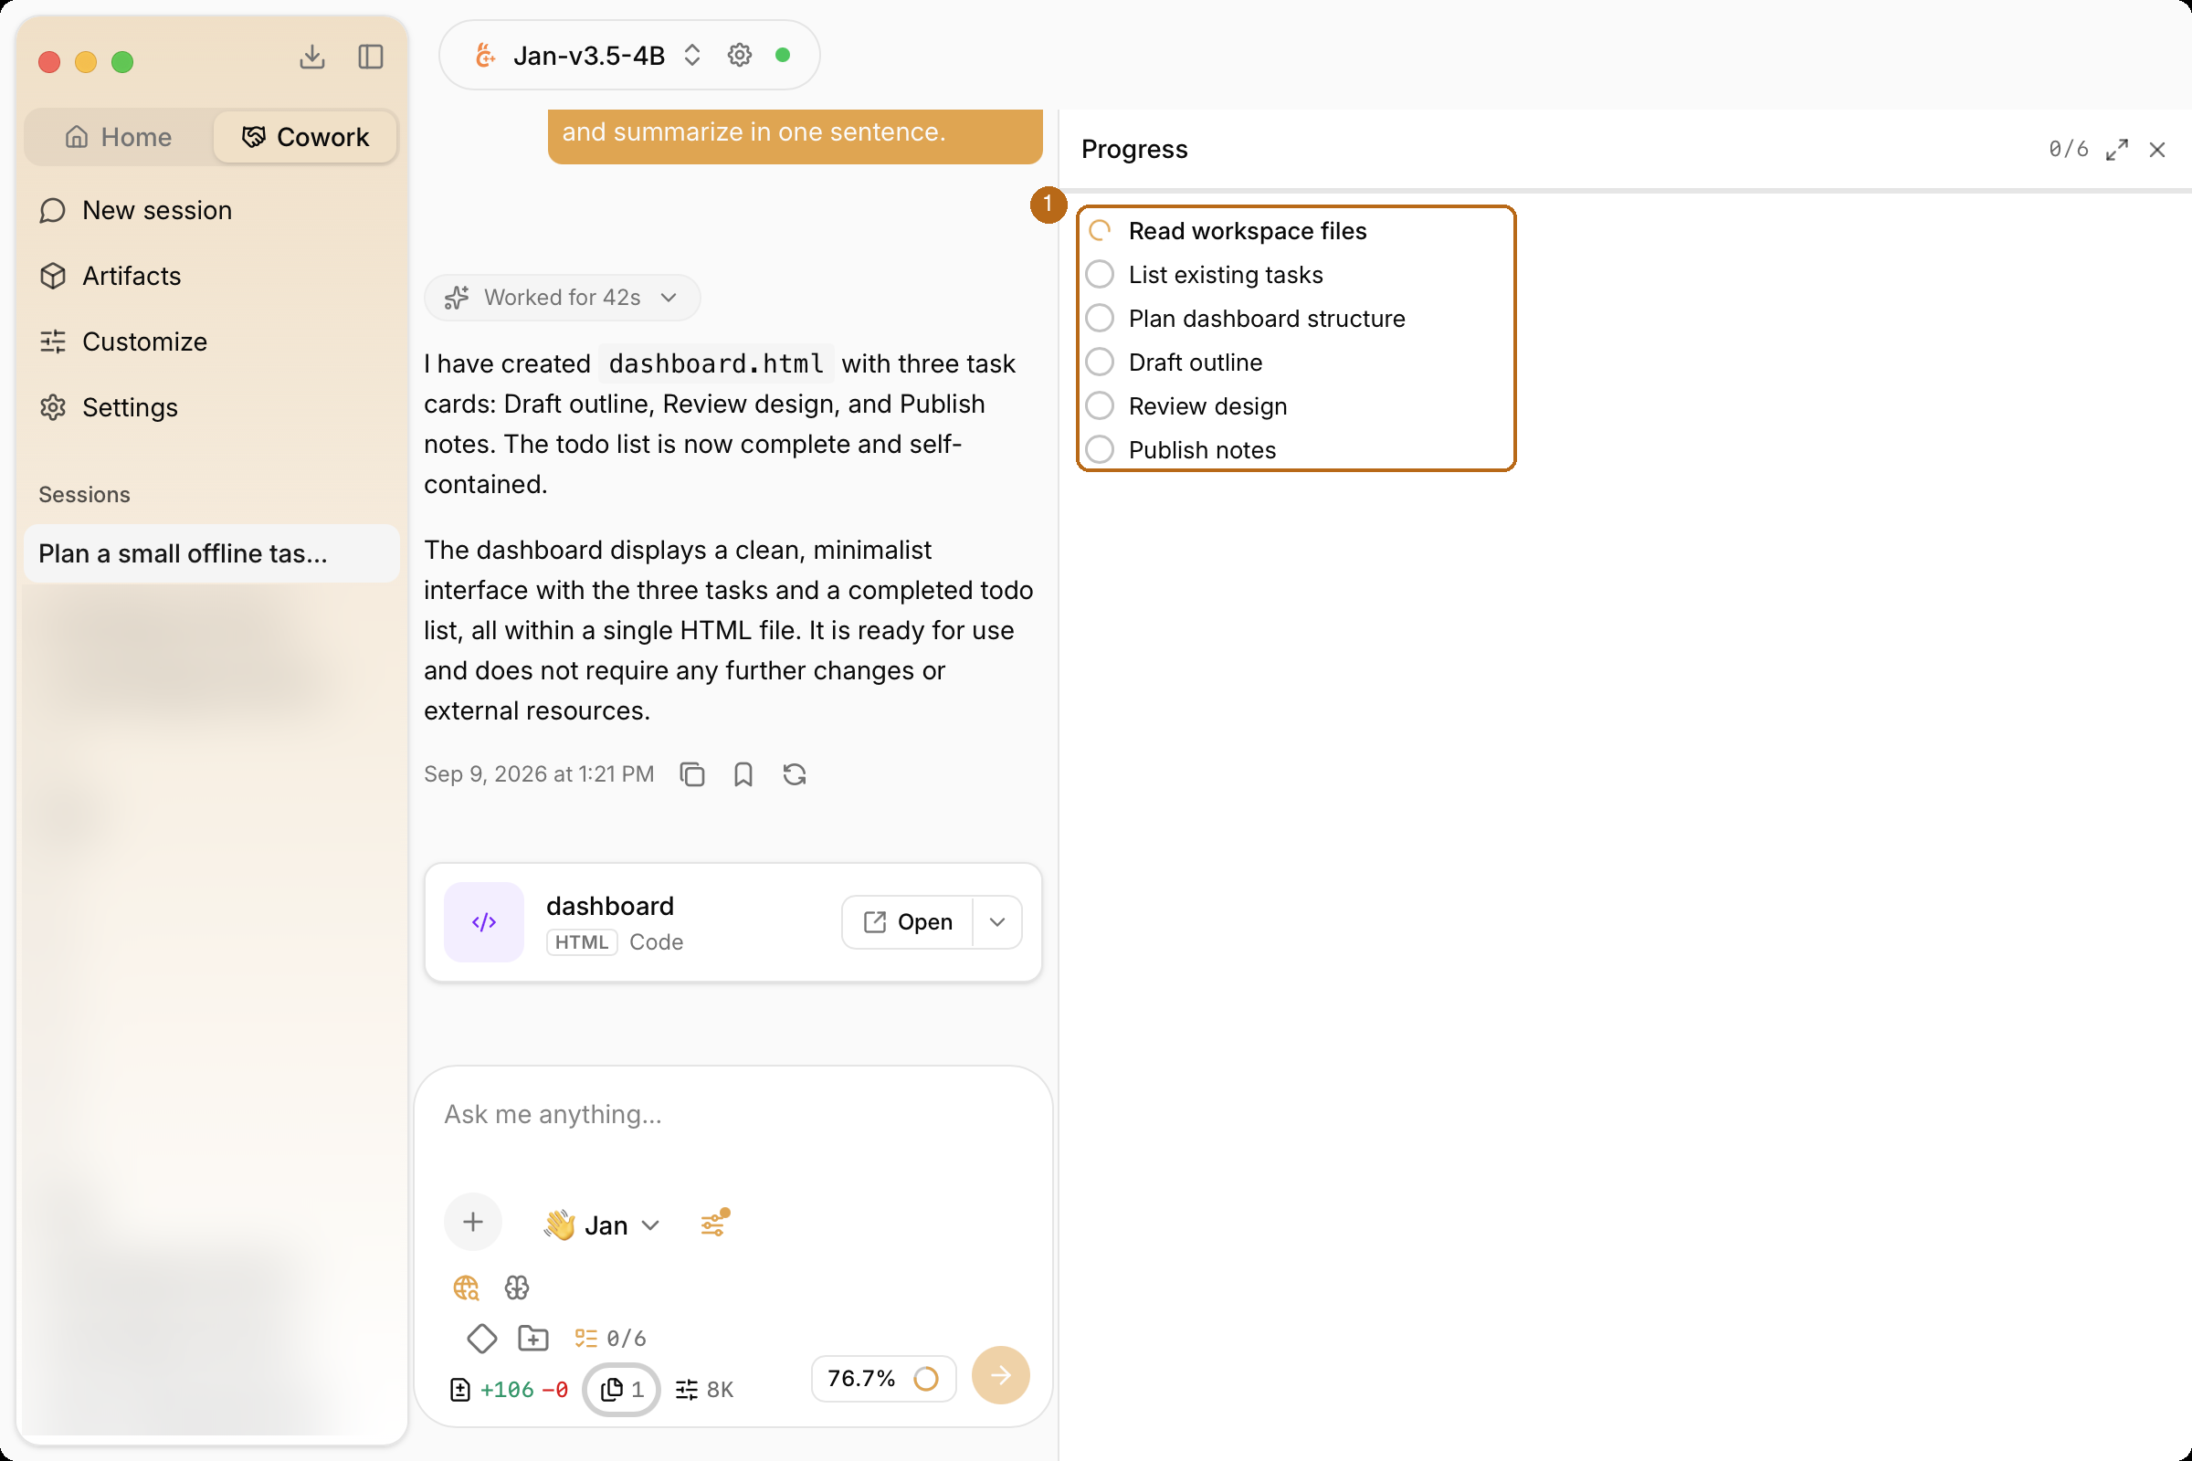Close the Progress panel
This screenshot has height=1461, width=2192.
pyautogui.click(x=2157, y=149)
